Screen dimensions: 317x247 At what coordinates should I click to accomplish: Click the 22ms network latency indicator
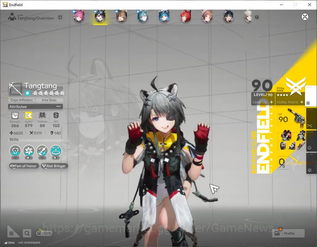pos(10,243)
